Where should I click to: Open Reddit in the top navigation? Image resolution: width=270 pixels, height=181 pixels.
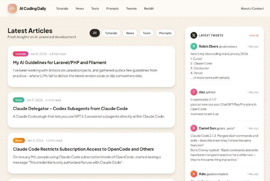[149, 8]
